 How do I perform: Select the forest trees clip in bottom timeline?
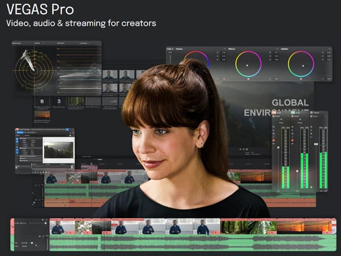(x=234, y=226)
